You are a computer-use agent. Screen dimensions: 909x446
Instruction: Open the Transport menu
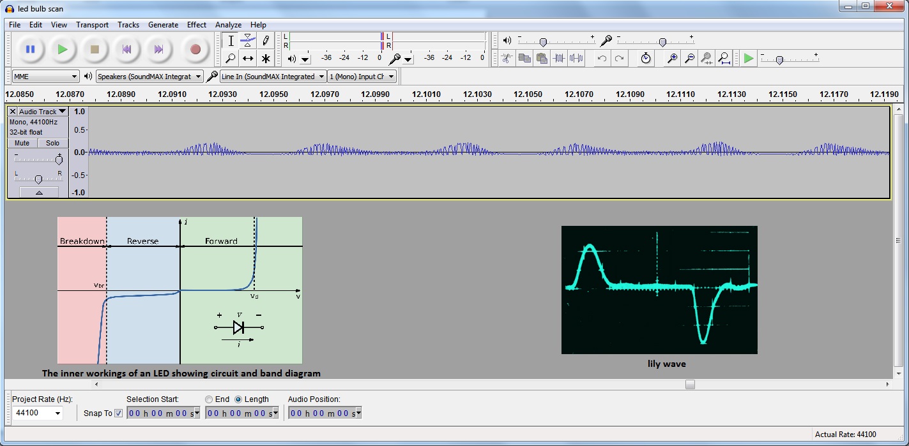(x=92, y=25)
